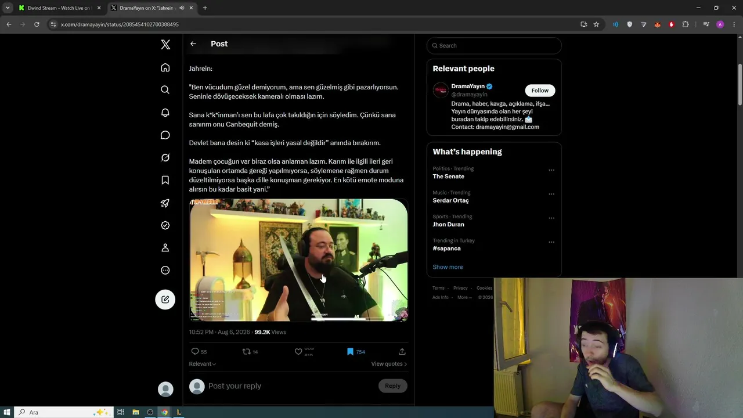Open DramaYayın avatar in Relevant people
The image size is (743, 418).
(441, 91)
